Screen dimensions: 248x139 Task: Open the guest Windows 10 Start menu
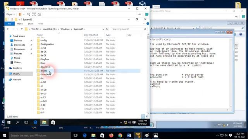click(x=9, y=122)
